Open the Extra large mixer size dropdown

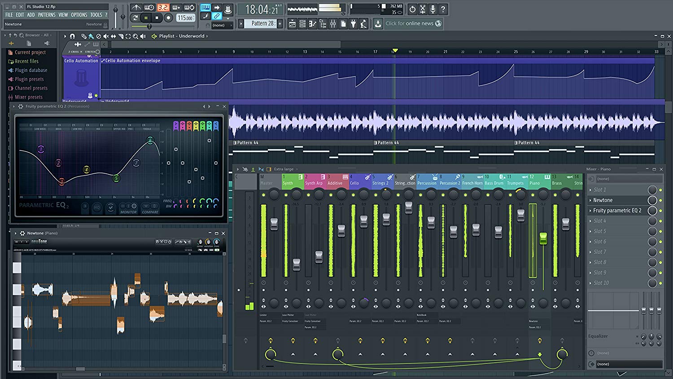pos(284,169)
